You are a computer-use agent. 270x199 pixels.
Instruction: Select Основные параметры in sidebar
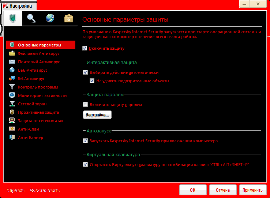(x=41, y=45)
